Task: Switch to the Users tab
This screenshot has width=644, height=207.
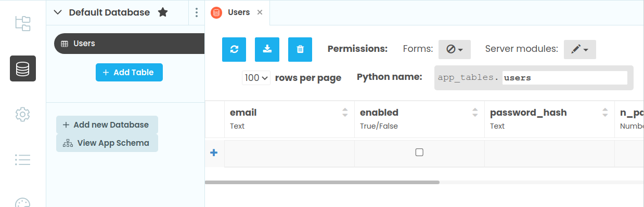Action: pos(239,12)
